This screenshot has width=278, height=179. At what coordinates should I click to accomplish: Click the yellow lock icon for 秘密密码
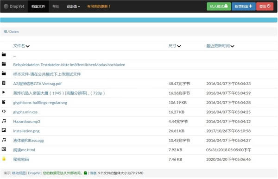pyautogui.click(x=4, y=159)
